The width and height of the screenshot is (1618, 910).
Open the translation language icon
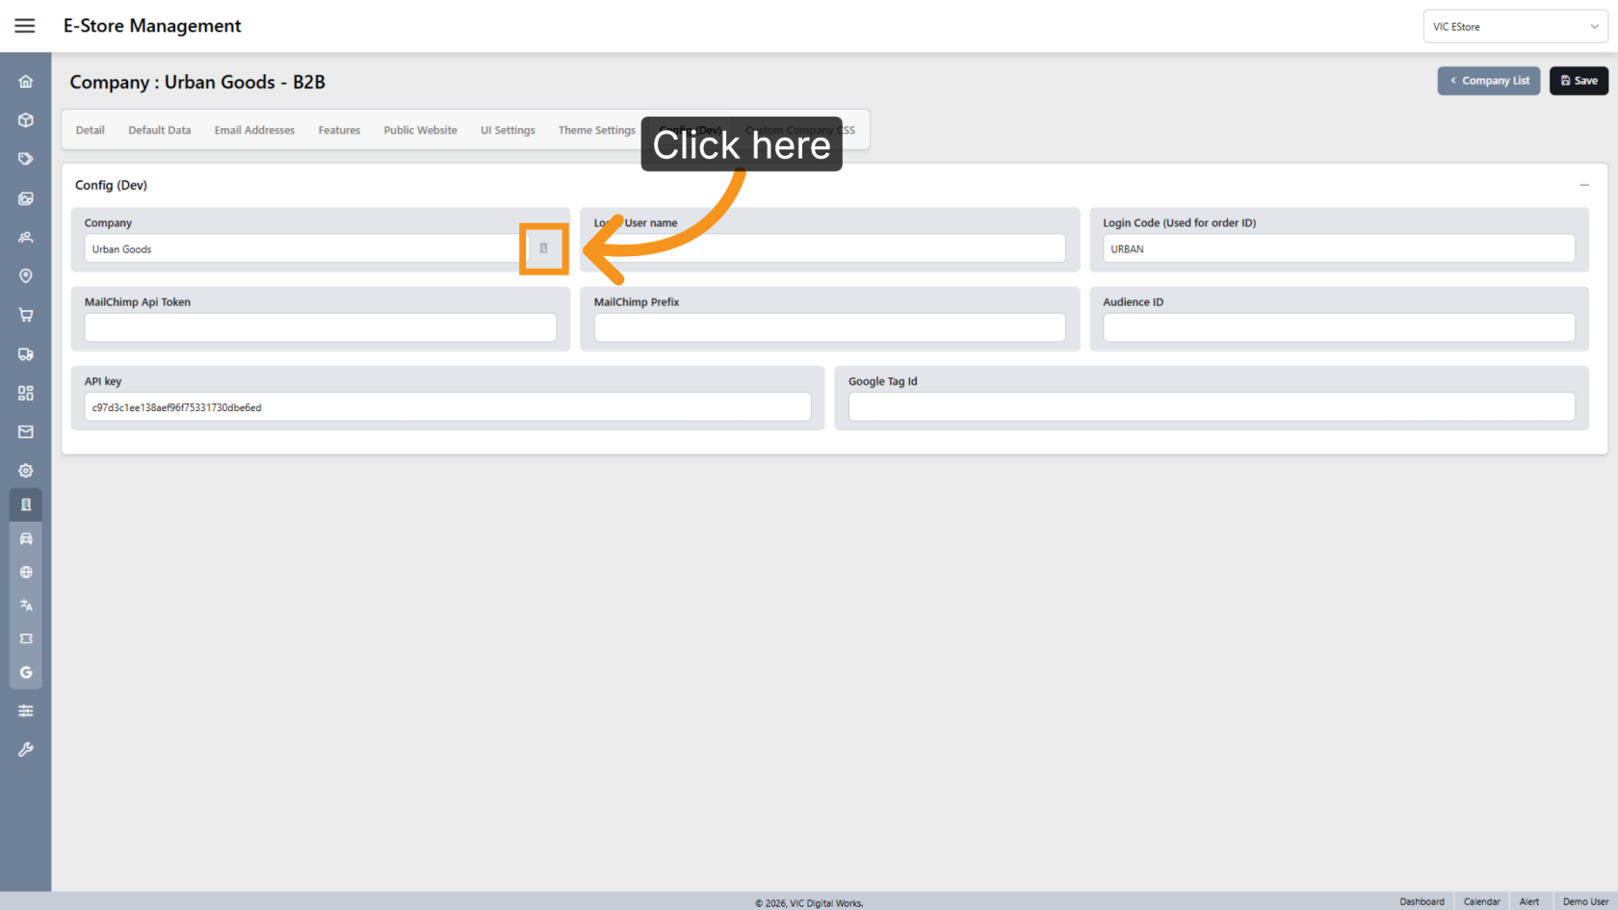click(26, 606)
